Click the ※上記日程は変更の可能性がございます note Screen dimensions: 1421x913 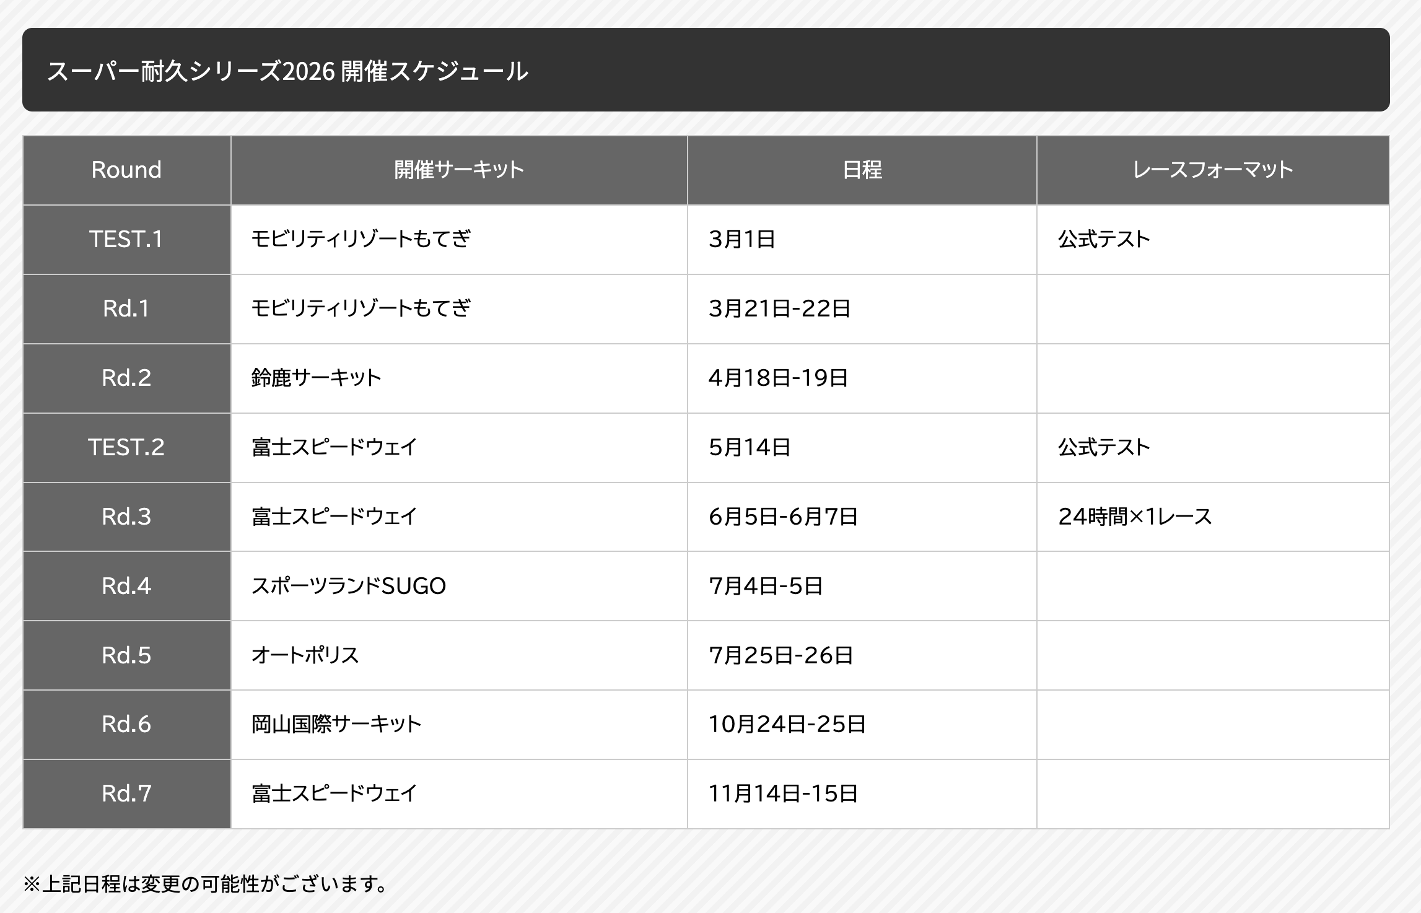click(205, 884)
